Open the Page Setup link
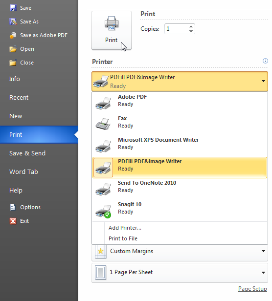Screen dimensions: 272x301 coord(252,289)
